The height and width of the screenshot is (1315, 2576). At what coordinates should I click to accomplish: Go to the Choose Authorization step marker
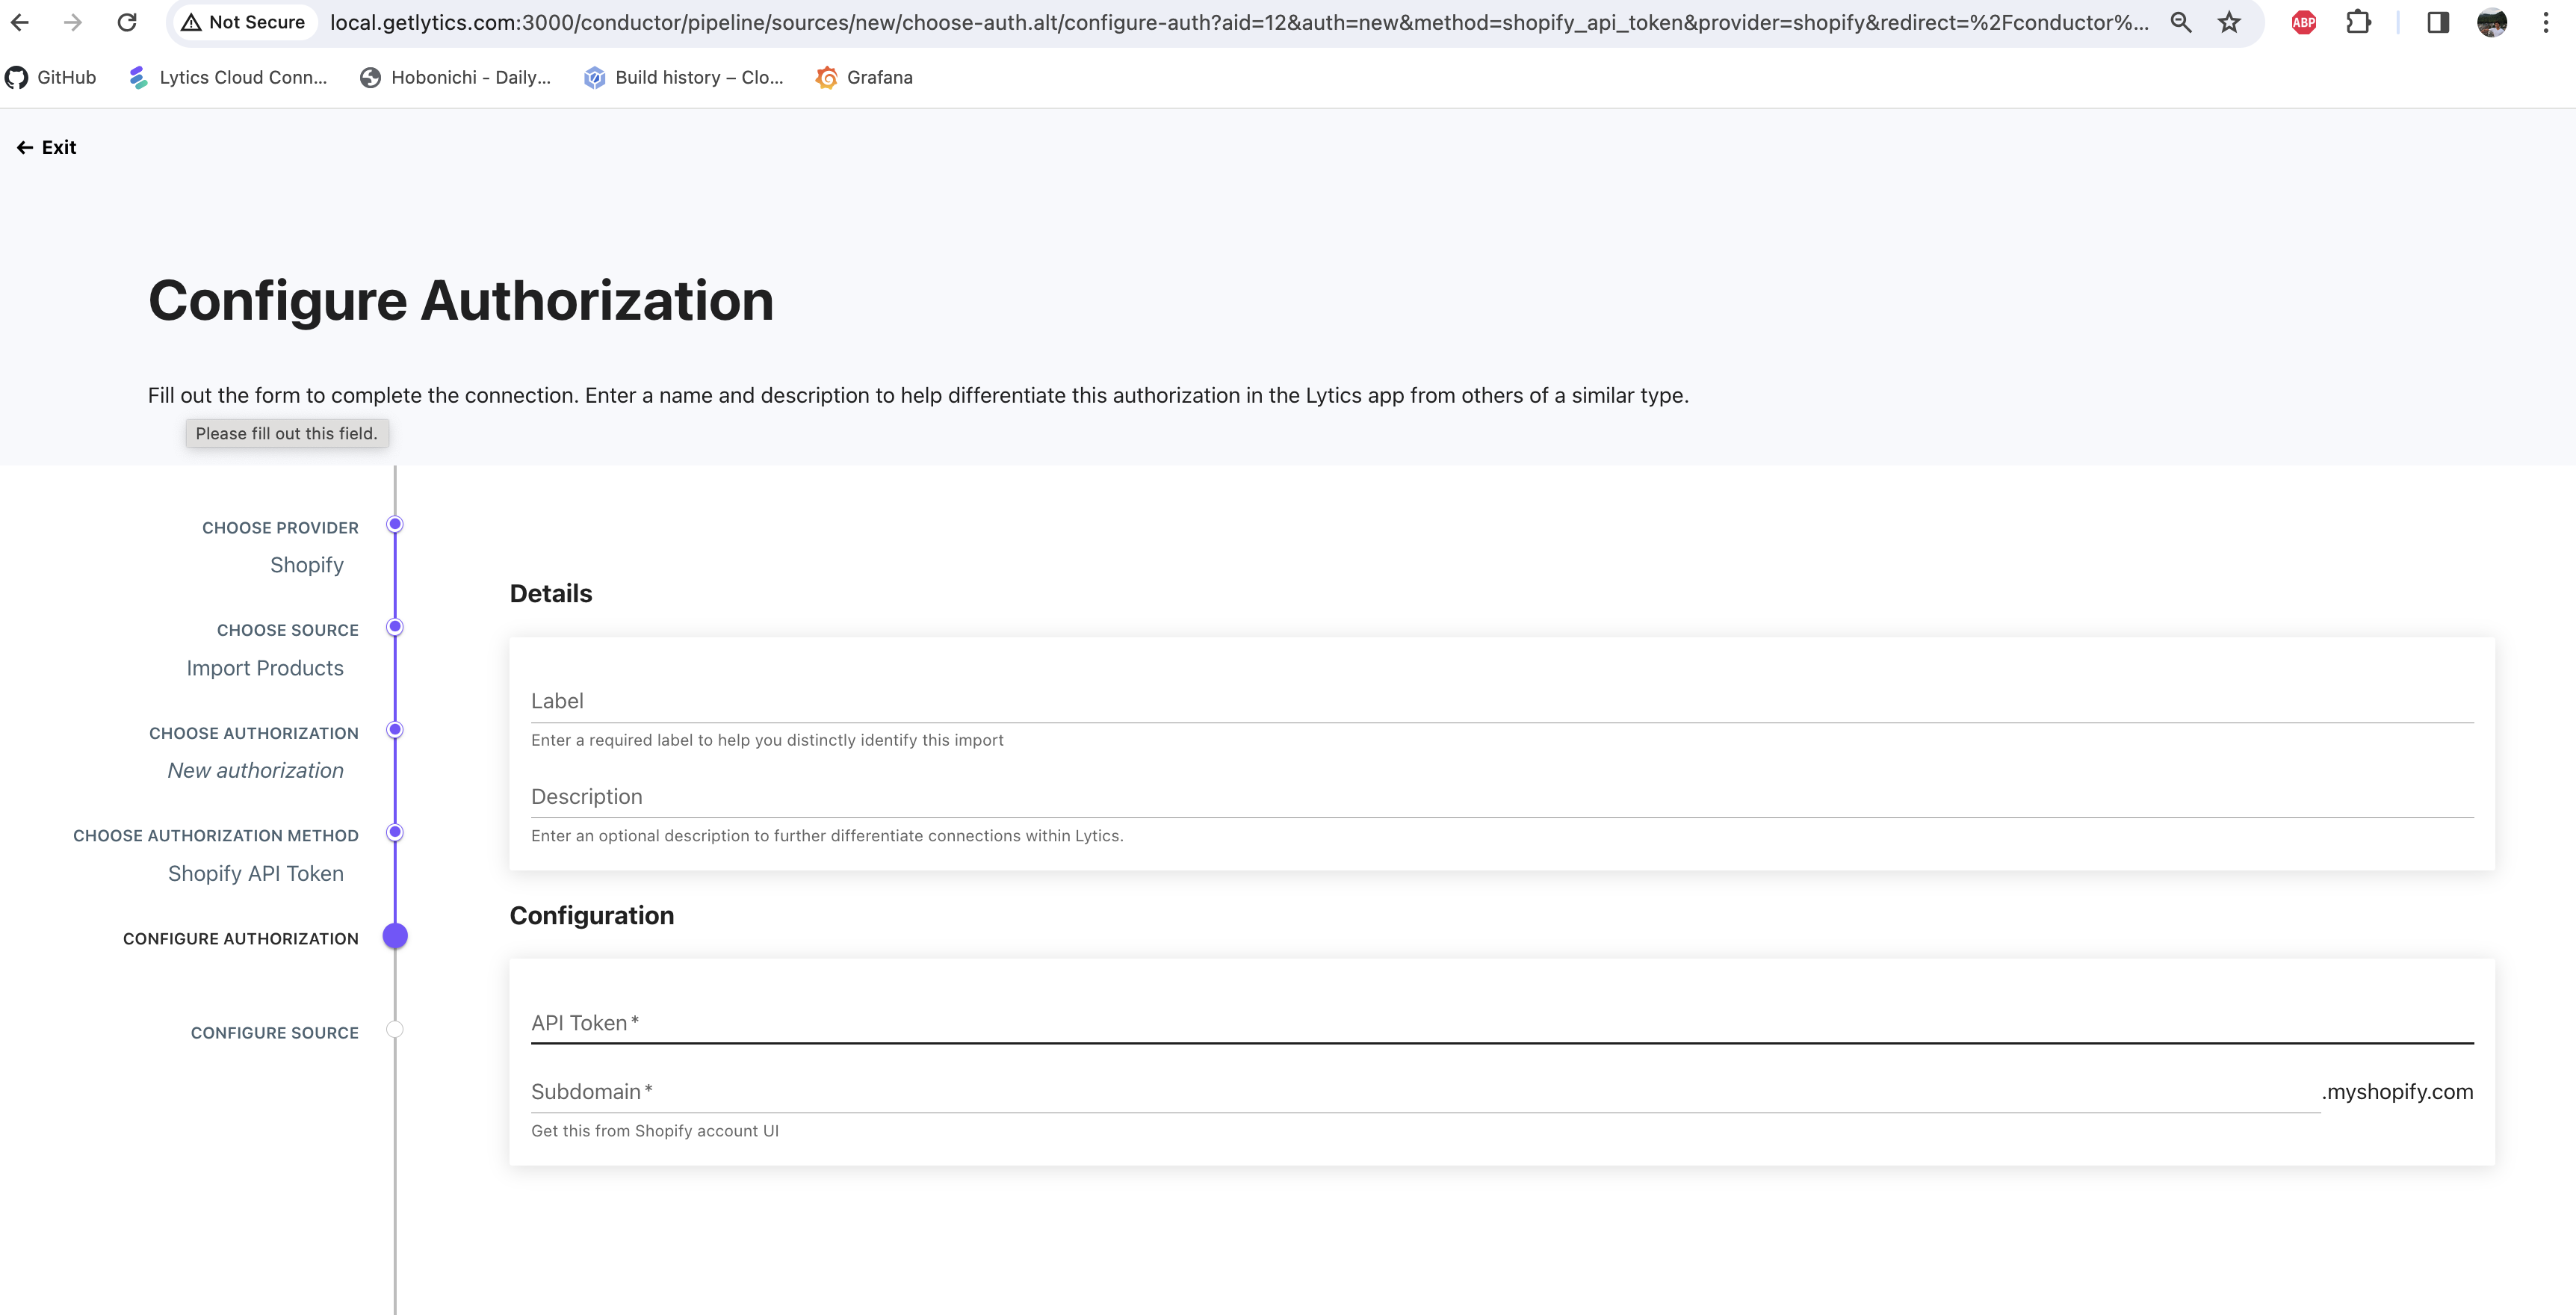395,730
